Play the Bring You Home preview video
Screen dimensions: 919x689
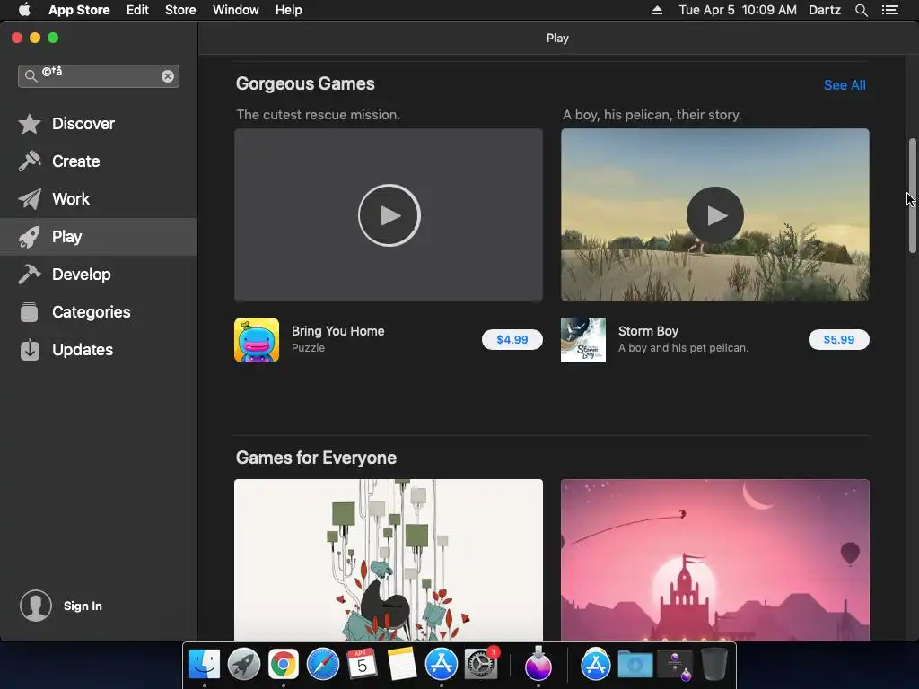pos(389,215)
